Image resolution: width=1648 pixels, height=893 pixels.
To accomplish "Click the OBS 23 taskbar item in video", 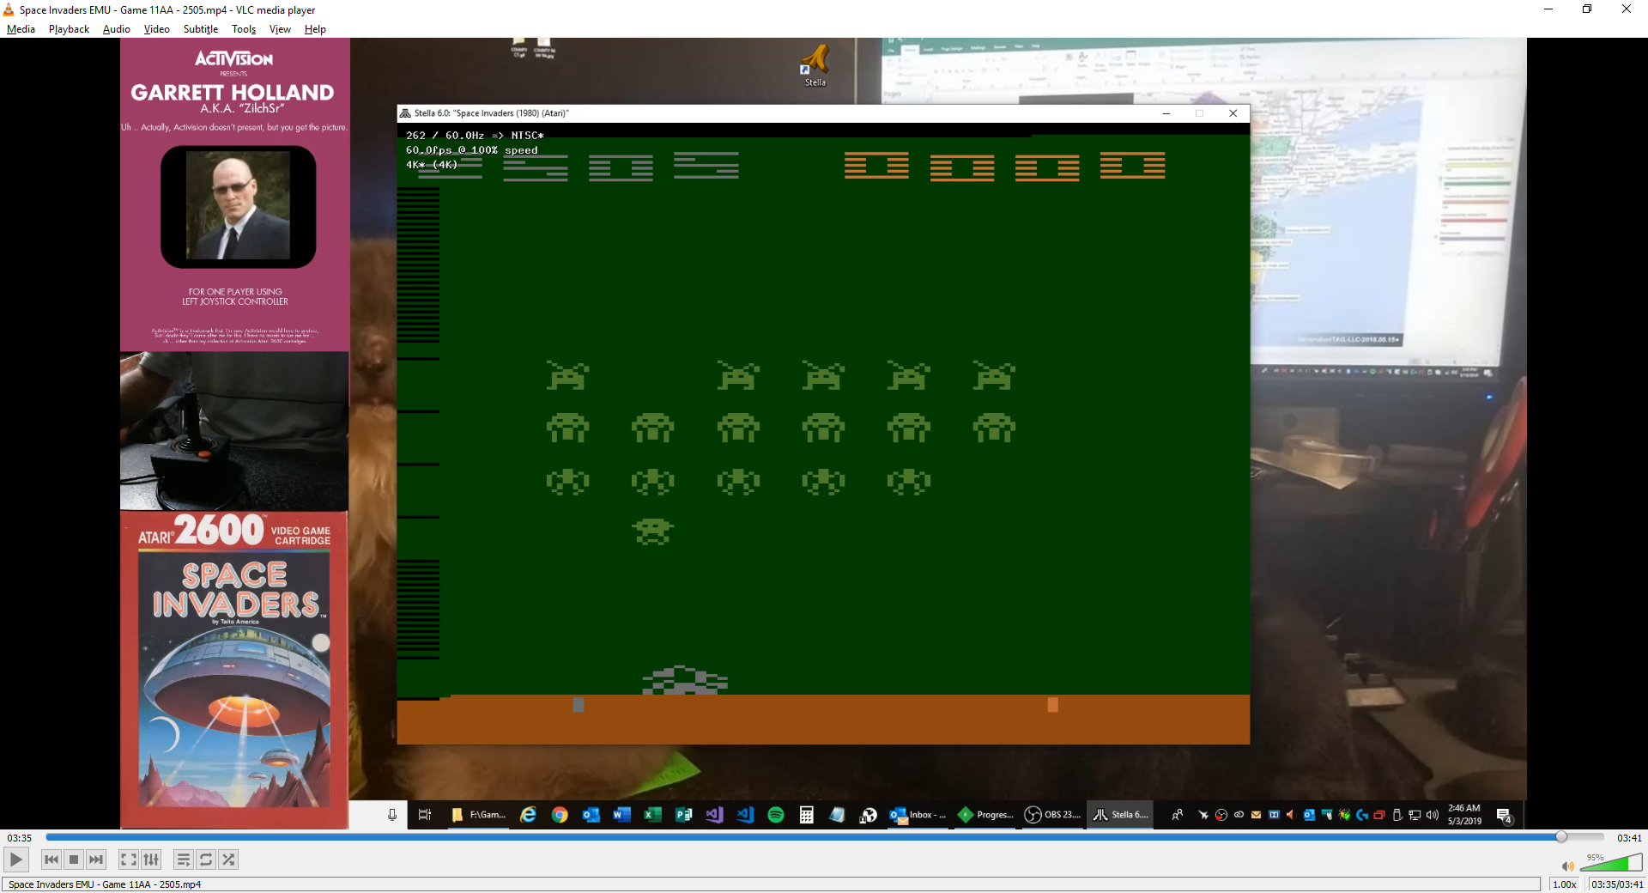I will [x=1052, y=815].
